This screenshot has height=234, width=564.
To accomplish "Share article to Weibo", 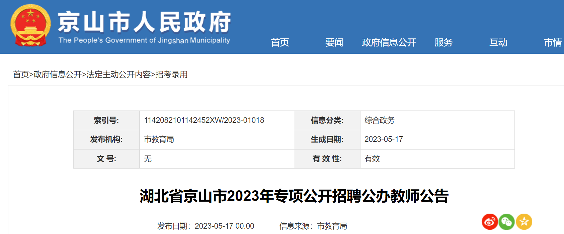I will tap(490, 222).
